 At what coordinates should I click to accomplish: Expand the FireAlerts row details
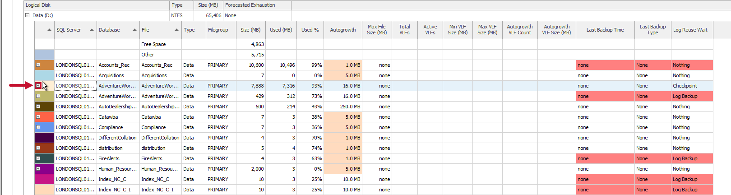point(38,158)
